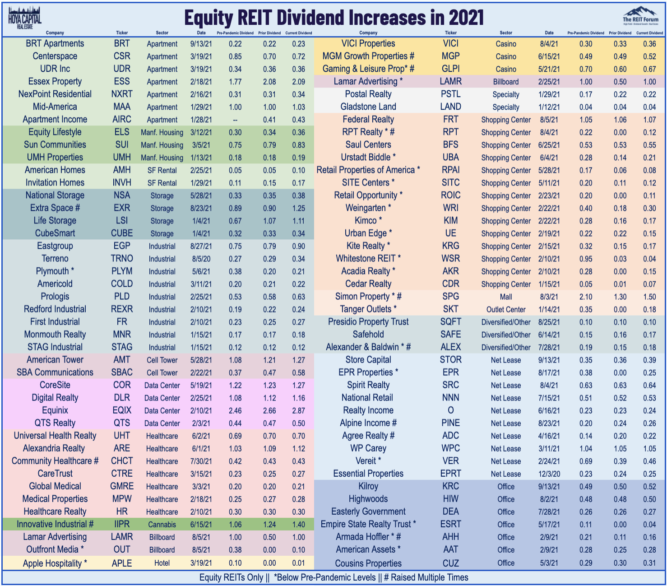The width and height of the screenshot is (667, 586).
Task: Click the ALEX ticker
Action: (451, 347)
